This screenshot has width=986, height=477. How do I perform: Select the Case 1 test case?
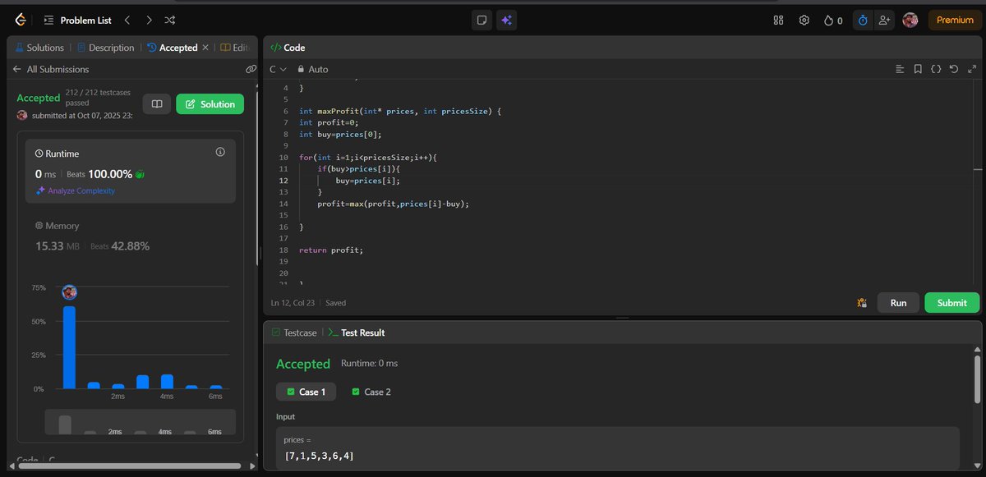306,392
